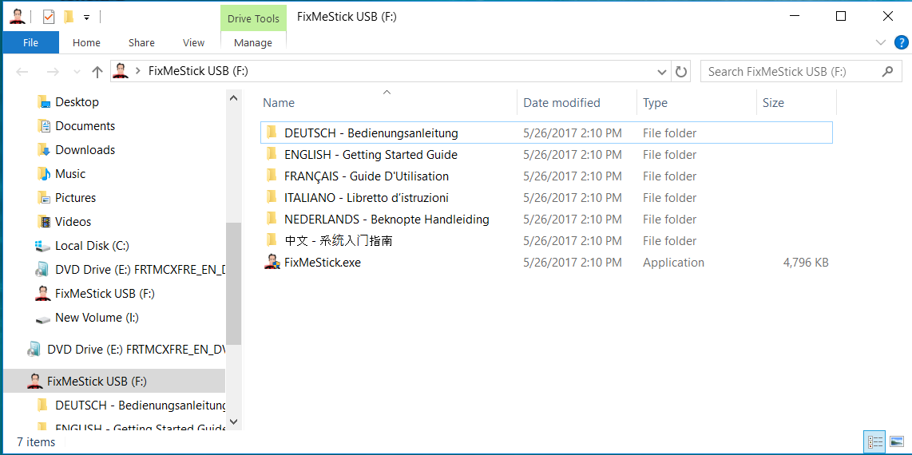912x455 pixels.
Task: Expand the address bar breadcrumb chevron
Action: [138, 71]
